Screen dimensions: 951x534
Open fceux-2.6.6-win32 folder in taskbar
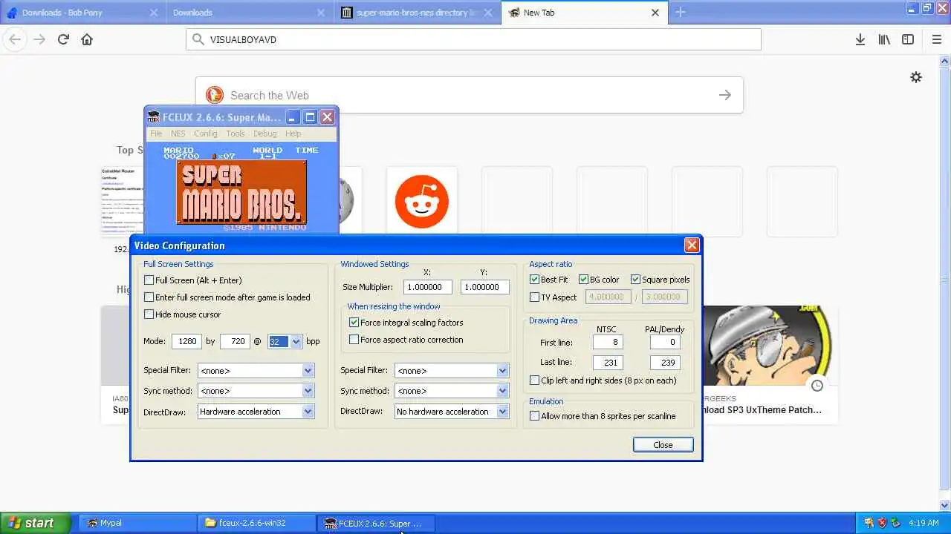pos(257,523)
